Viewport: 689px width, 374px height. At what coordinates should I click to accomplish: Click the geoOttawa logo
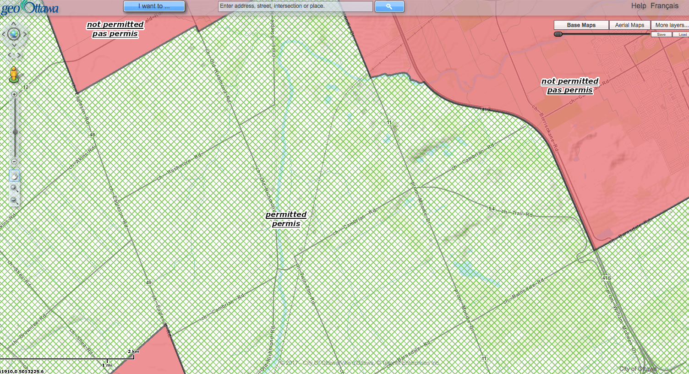[30, 8]
